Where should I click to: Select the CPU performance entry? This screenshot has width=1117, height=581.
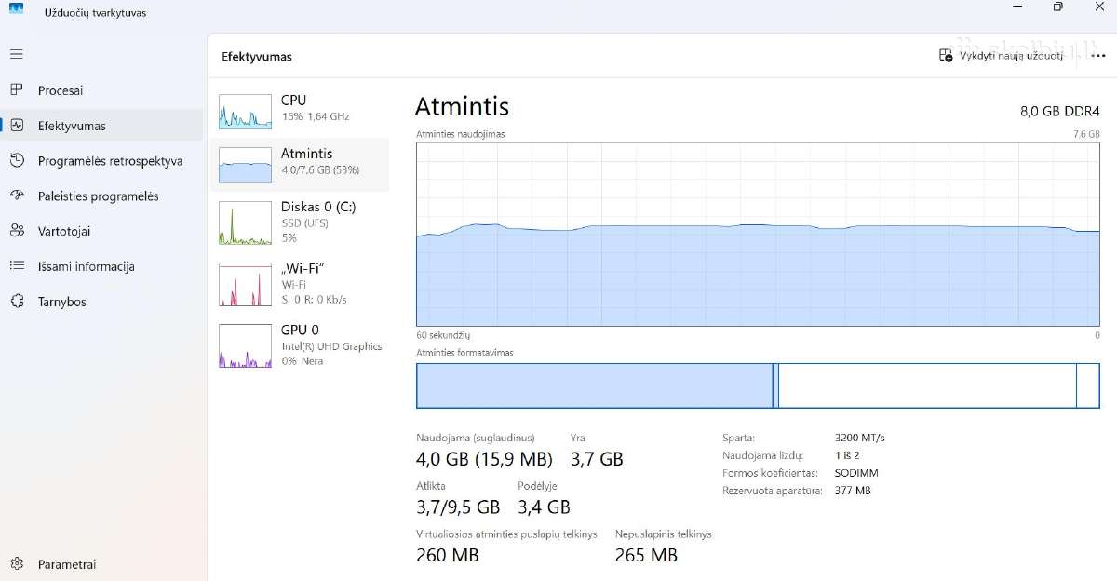(x=300, y=111)
